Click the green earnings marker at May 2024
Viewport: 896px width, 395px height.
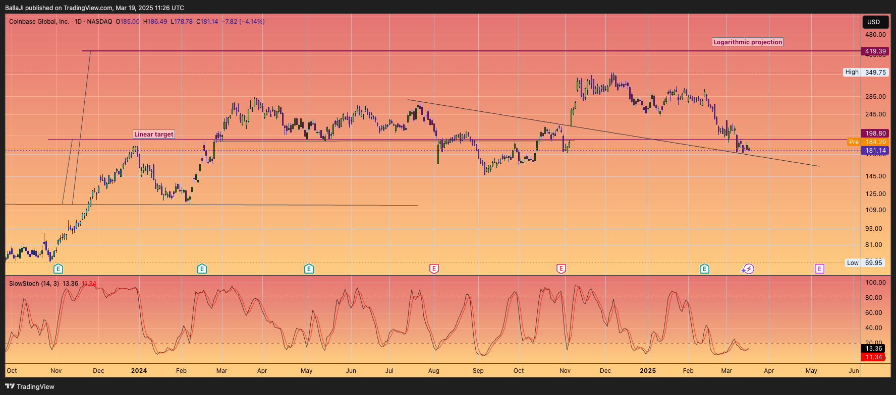(309, 269)
